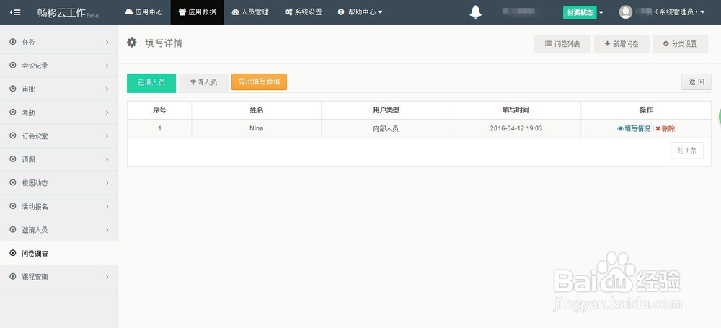Screen dimensions: 721x328
Task: Click the bullet icon next to 邀请人员
Action: point(13,229)
